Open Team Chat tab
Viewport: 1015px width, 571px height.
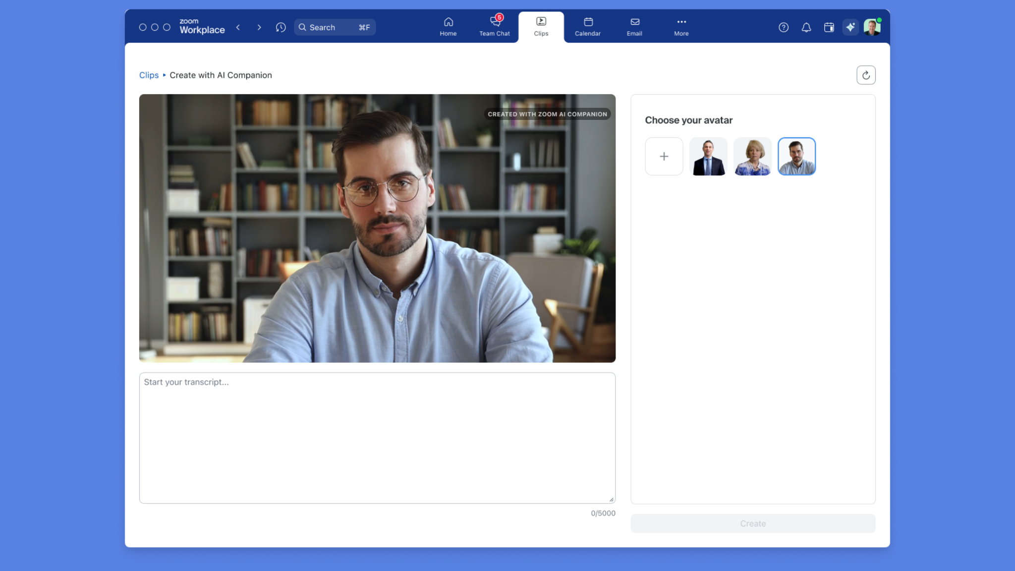click(x=494, y=27)
